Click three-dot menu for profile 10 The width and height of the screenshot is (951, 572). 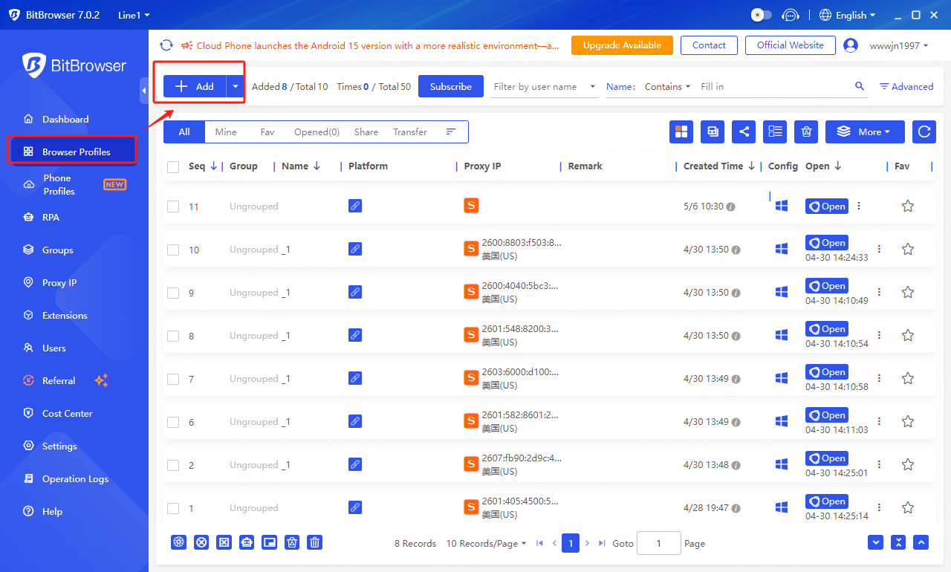coord(880,250)
